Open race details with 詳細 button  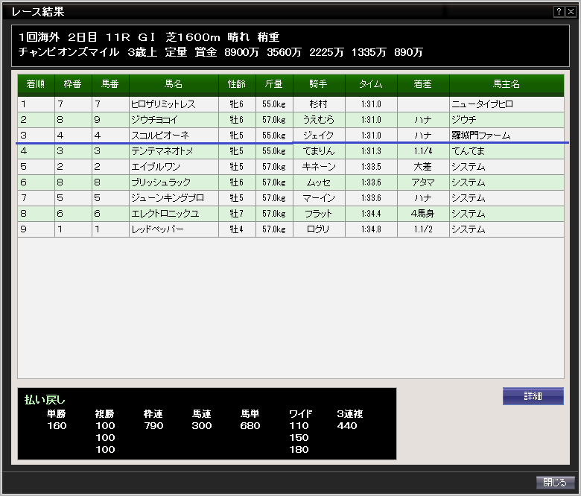(533, 396)
